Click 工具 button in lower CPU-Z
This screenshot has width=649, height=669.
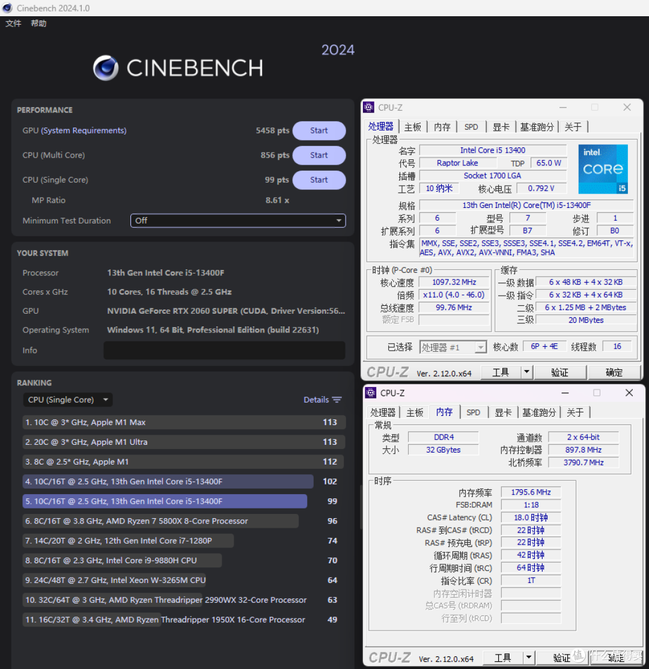pyautogui.click(x=502, y=658)
